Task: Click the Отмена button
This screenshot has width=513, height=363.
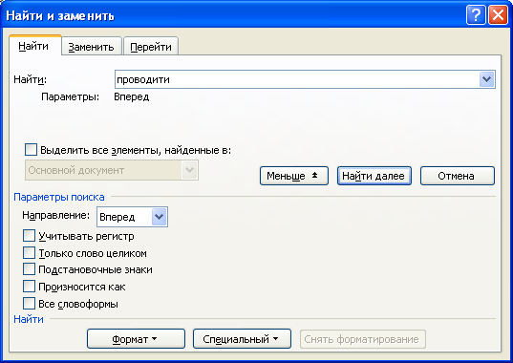Action: click(x=458, y=176)
